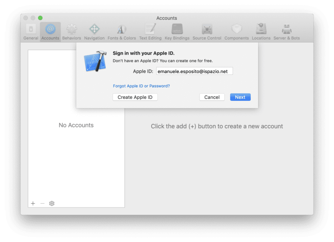This screenshot has width=334, height=242.
Task: Open the Behaviors preferences pane
Action: pyautogui.click(x=72, y=32)
